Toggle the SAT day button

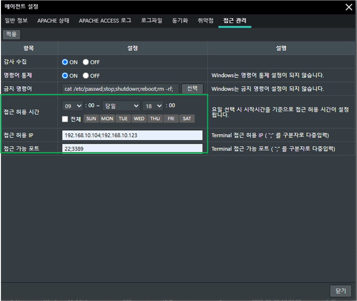pyautogui.click(x=187, y=119)
